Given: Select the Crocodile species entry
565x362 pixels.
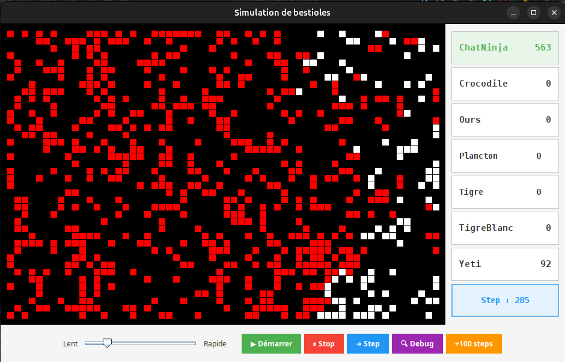Looking at the screenshot, I should (504, 84).
